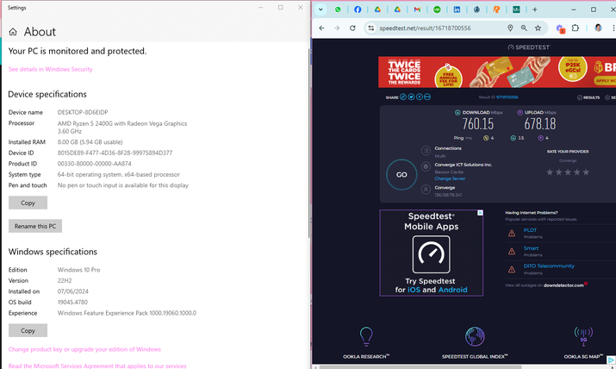Click the Connections icon

coord(426,151)
